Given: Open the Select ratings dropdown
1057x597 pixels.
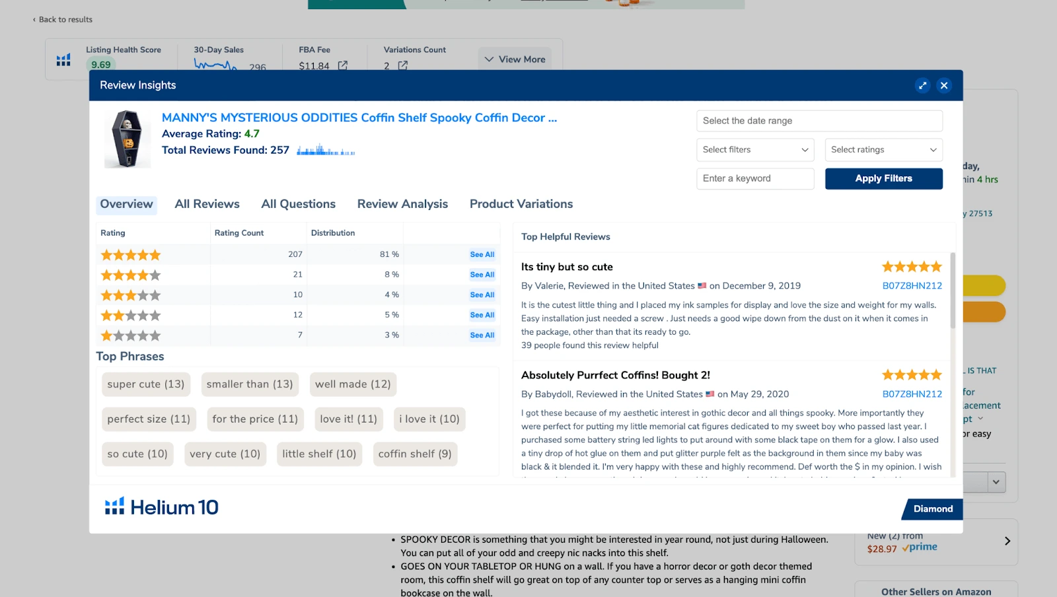Looking at the screenshot, I should click(x=883, y=149).
